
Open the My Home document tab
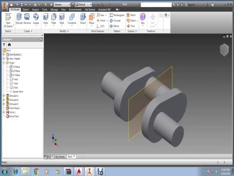tap(60, 157)
